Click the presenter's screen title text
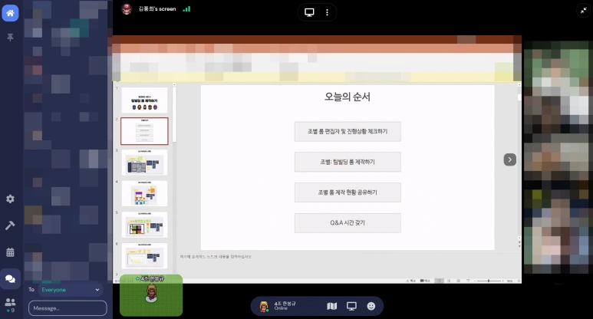 tap(157, 8)
